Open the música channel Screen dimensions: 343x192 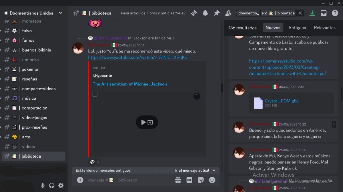[x=33, y=98]
